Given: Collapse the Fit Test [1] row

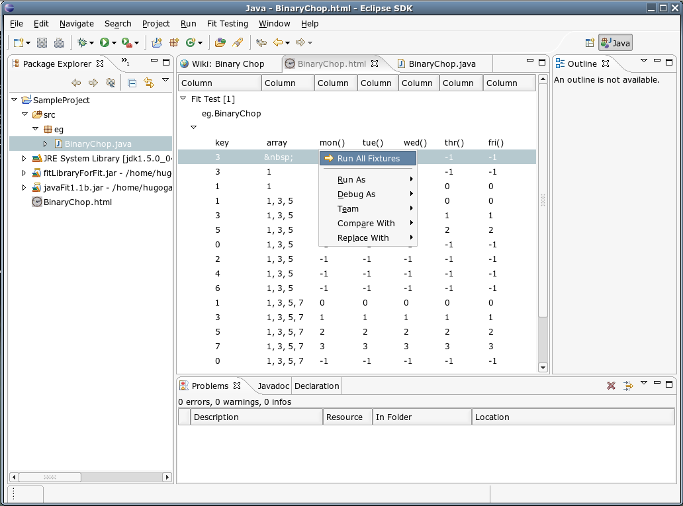Looking at the screenshot, I should click(x=183, y=99).
